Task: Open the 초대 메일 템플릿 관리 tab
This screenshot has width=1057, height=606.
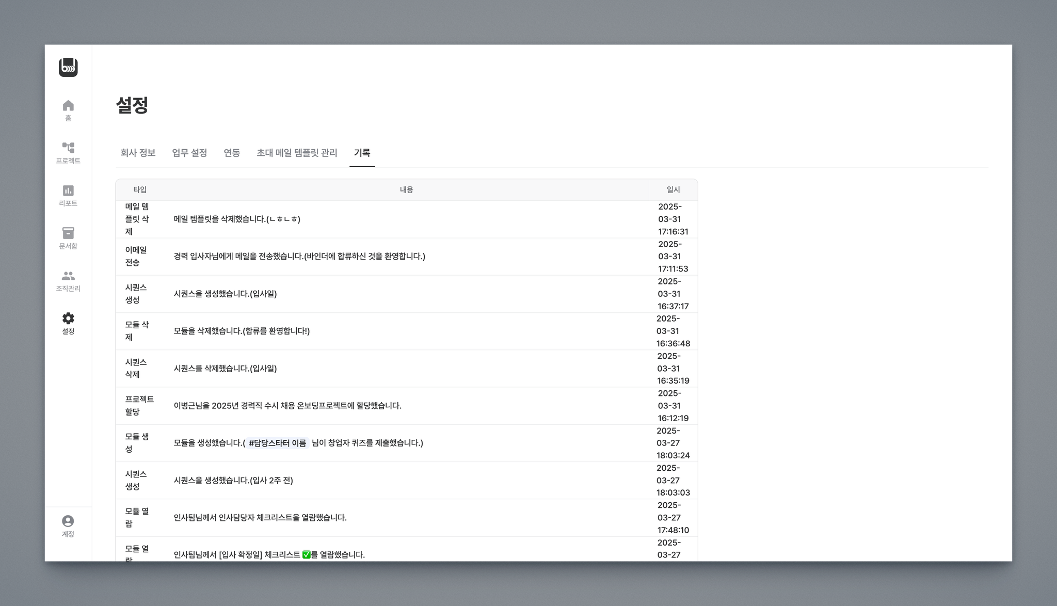Action: pyautogui.click(x=297, y=153)
